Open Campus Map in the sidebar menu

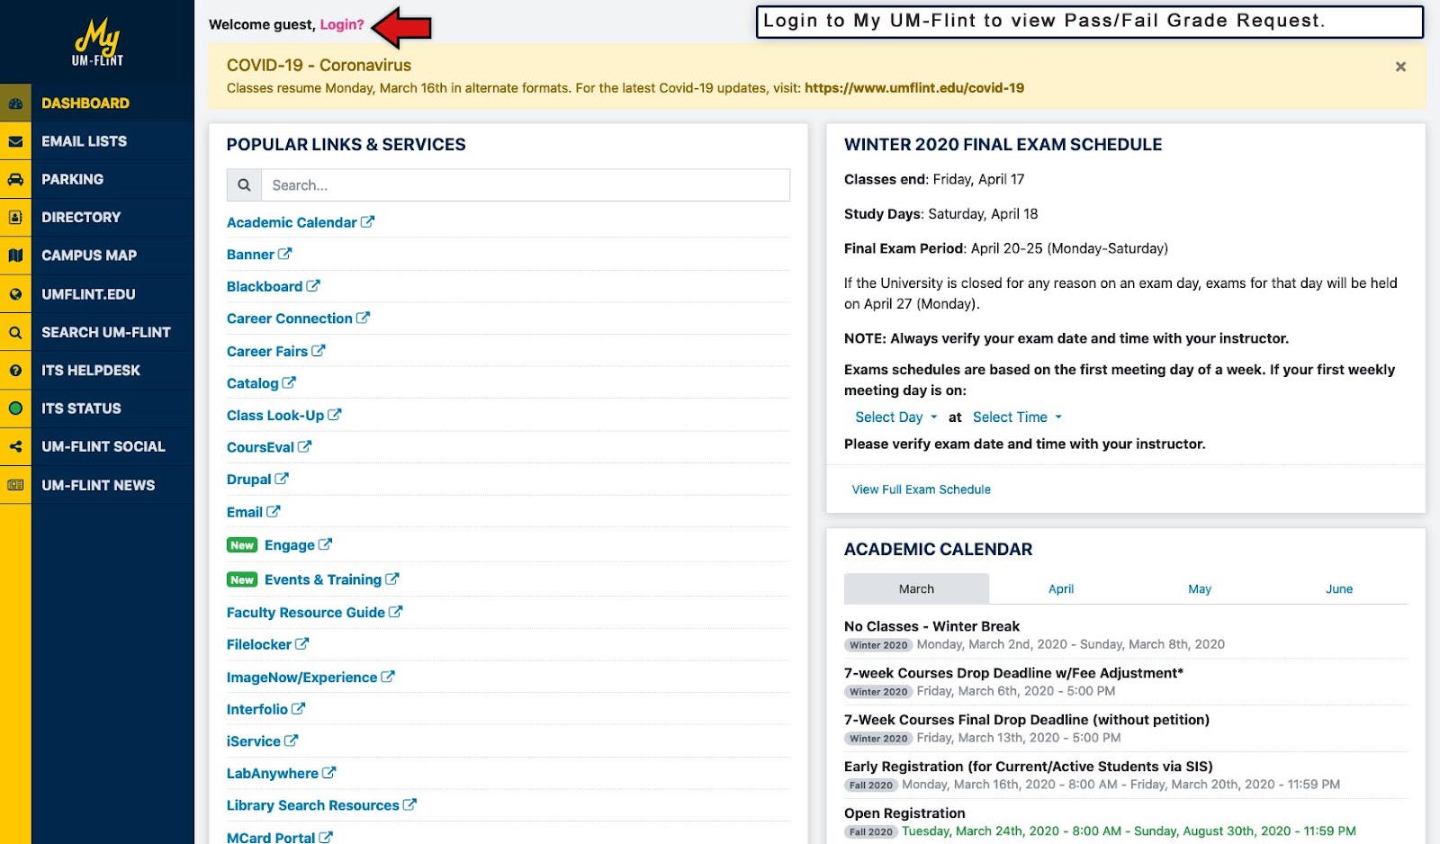pyautogui.click(x=89, y=256)
